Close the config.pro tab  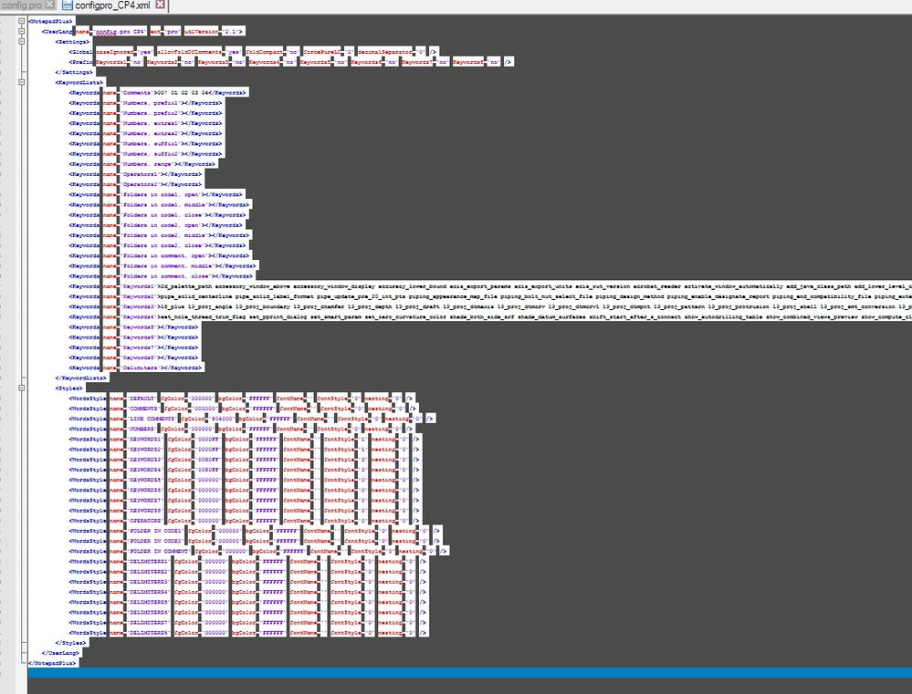(50, 5)
